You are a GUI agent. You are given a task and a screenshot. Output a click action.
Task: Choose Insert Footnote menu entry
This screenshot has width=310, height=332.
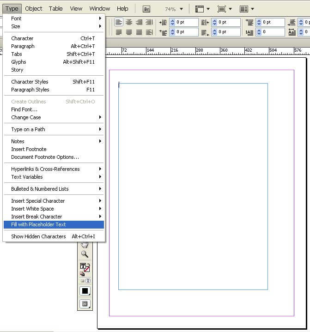(54, 149)
